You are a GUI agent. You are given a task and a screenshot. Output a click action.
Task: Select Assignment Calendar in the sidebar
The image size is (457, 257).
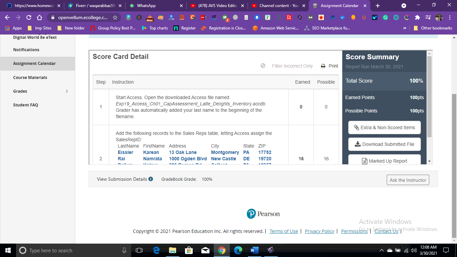point(34,63)
